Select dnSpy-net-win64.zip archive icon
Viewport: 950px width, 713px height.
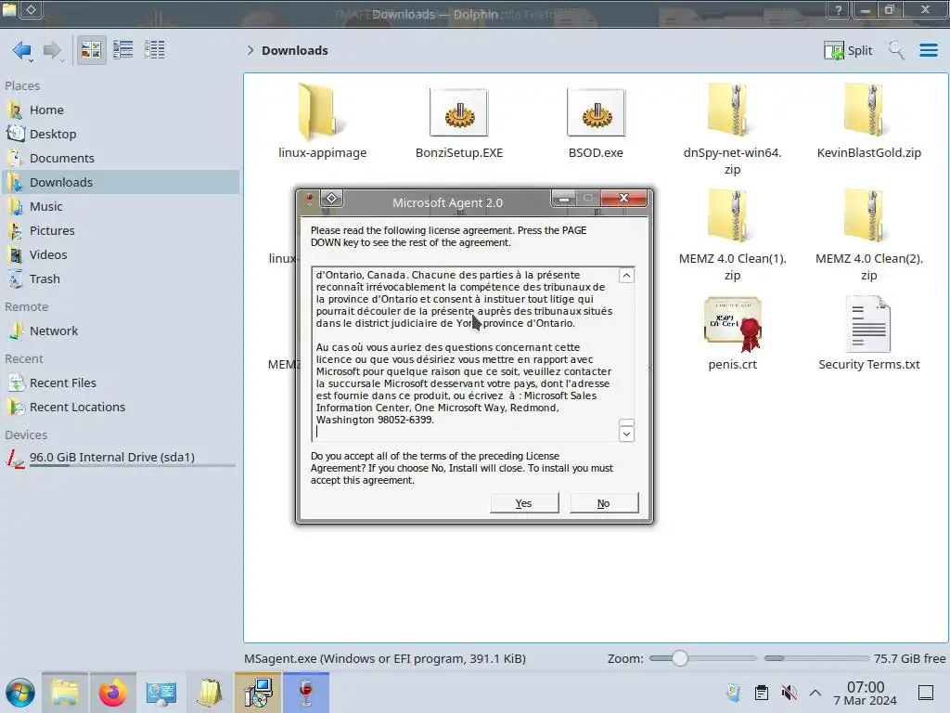coord(732,110)
